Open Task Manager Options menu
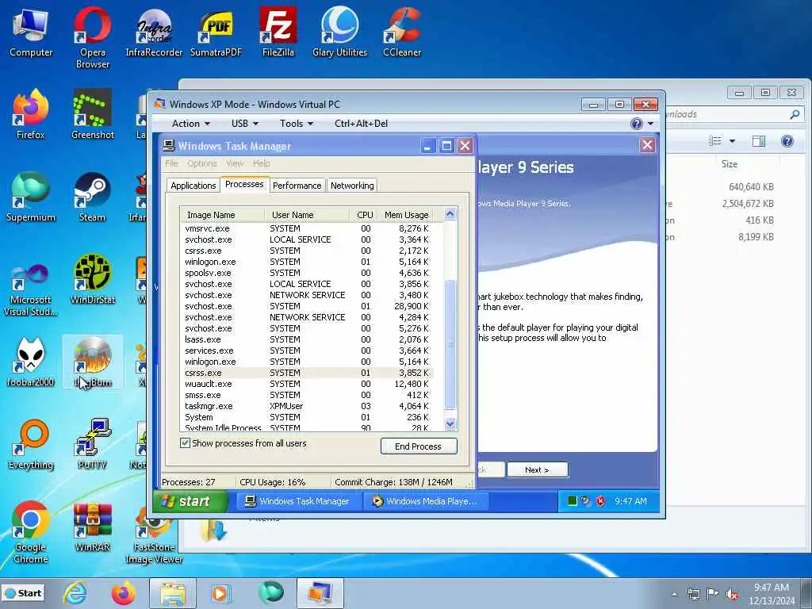 click(202, 163)
